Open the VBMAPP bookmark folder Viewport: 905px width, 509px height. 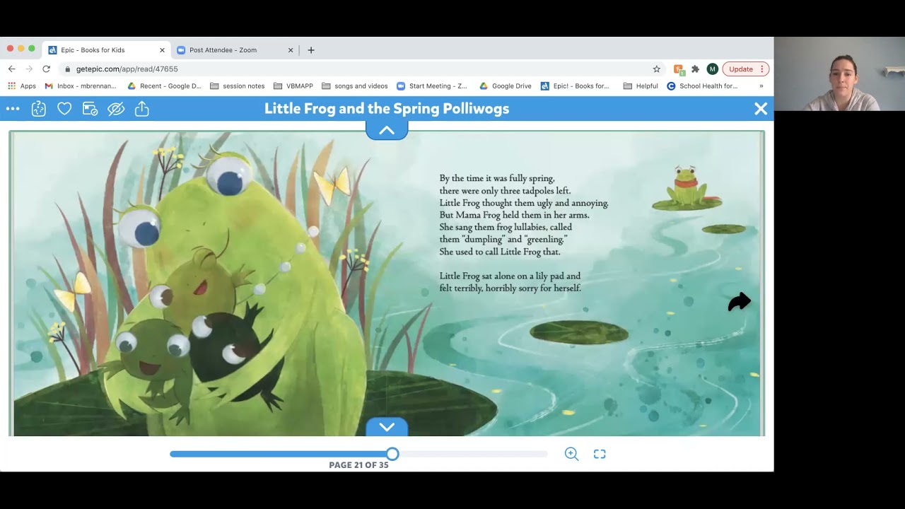[x=293, y=86]
